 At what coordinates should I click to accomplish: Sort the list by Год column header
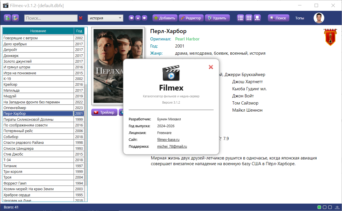pyautogui.click(x=79, y=31)
